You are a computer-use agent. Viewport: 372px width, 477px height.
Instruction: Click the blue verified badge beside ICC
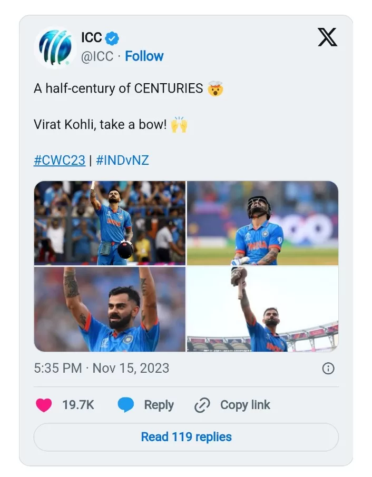tap(113, 38)
